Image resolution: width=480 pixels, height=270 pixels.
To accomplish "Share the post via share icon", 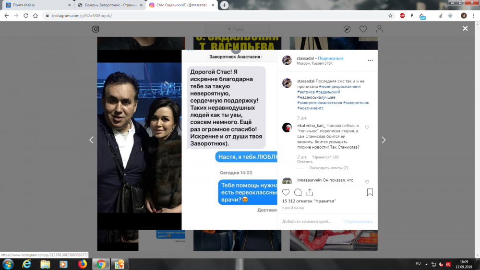I will point(310,192).
